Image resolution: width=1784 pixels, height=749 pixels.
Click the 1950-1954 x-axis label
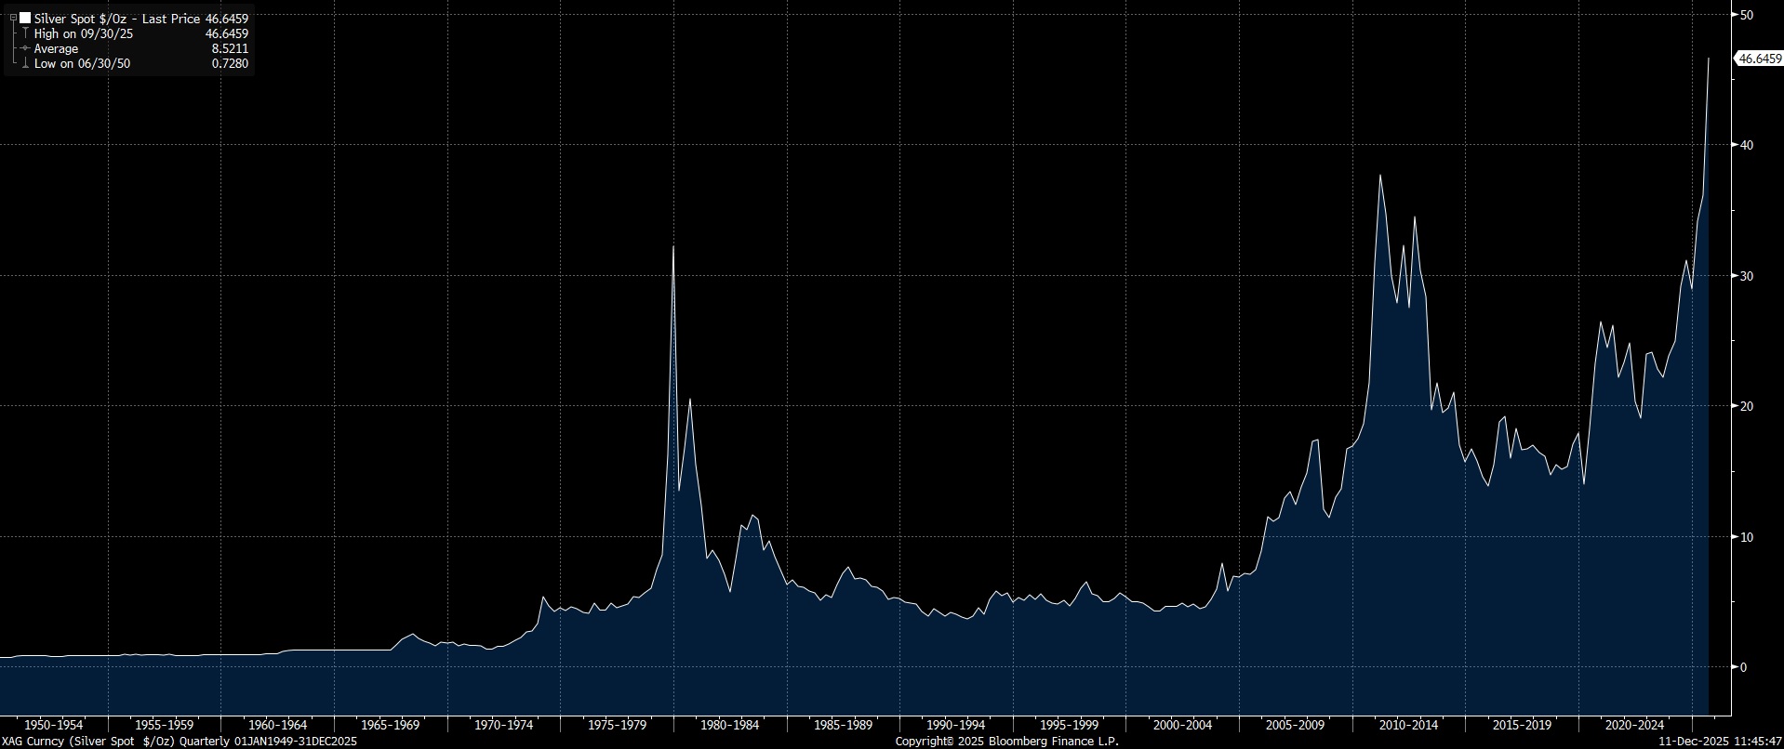click(54, 725)
